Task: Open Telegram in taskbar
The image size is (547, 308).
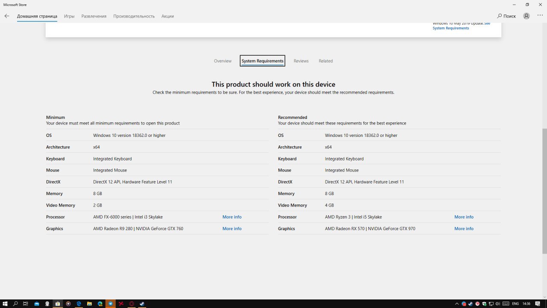Action: [x=110, y=304]
